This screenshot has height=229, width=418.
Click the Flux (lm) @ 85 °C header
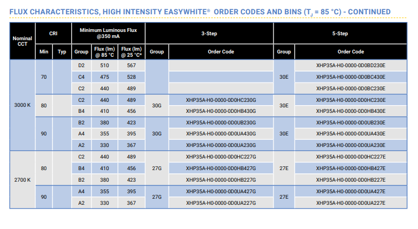[105, 52]
